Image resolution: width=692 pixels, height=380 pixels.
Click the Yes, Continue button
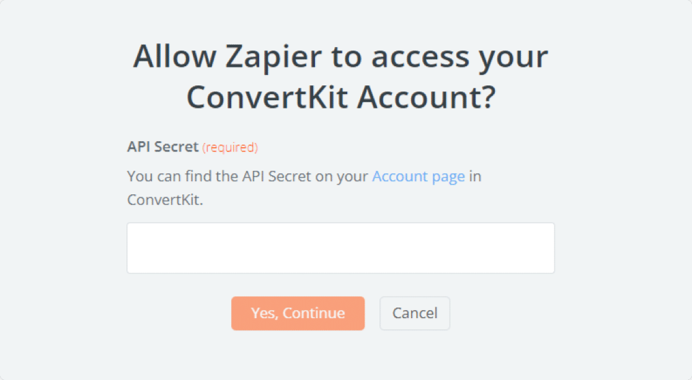tap(298, 313)
